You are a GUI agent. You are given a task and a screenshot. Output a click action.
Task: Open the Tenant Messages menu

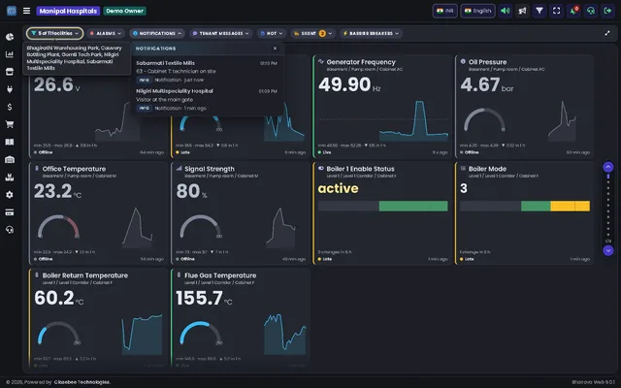[221, 33]
